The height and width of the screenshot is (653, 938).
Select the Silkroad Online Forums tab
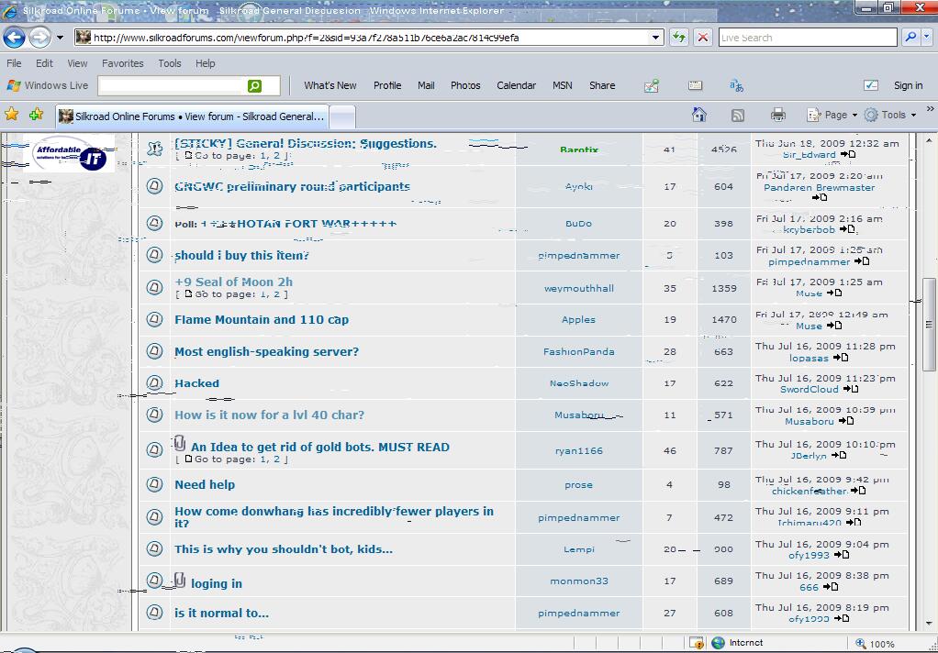tap(191, 116)
